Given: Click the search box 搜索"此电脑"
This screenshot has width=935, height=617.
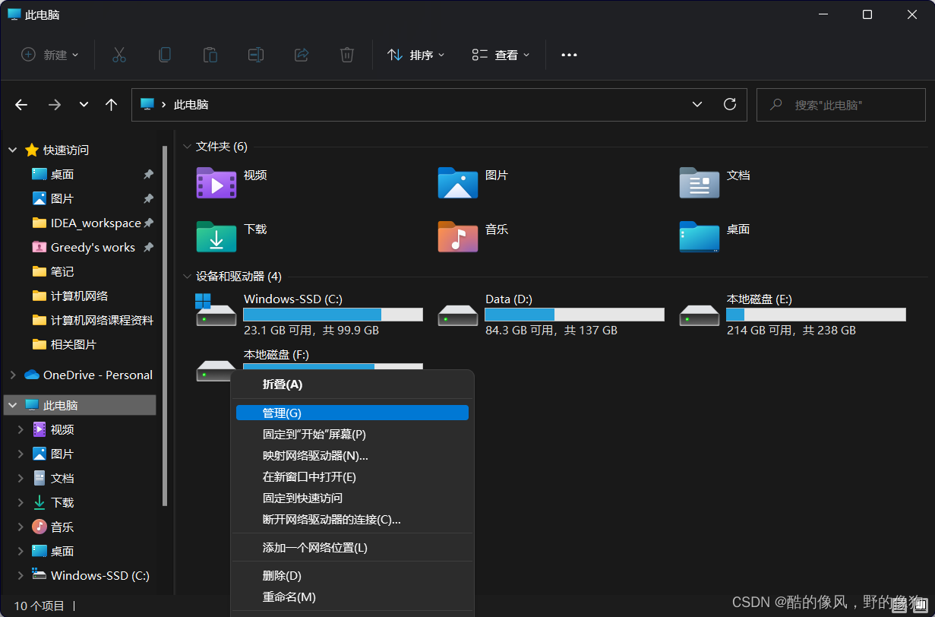Looking at the screenshot, I should tap(841, 105).
